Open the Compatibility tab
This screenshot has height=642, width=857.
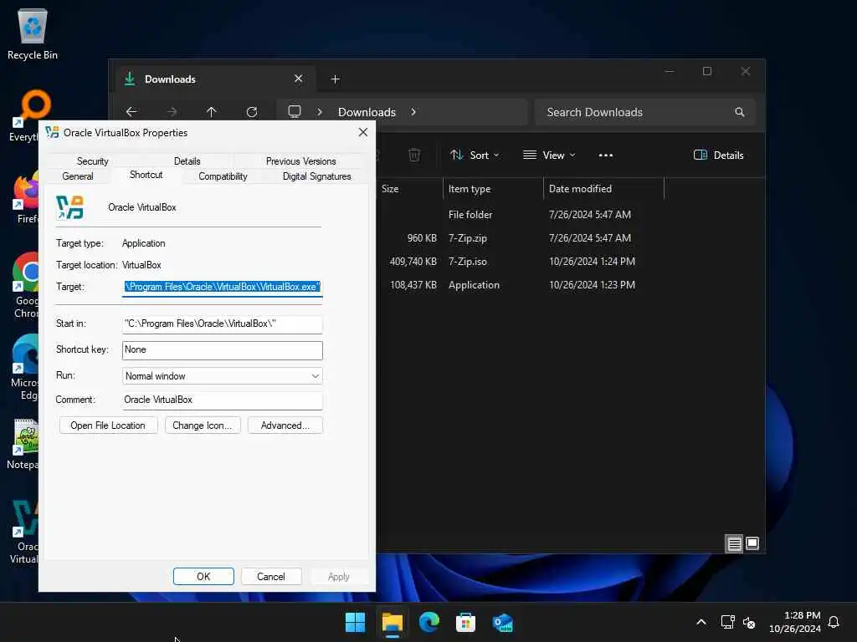(x=223, y=176)
